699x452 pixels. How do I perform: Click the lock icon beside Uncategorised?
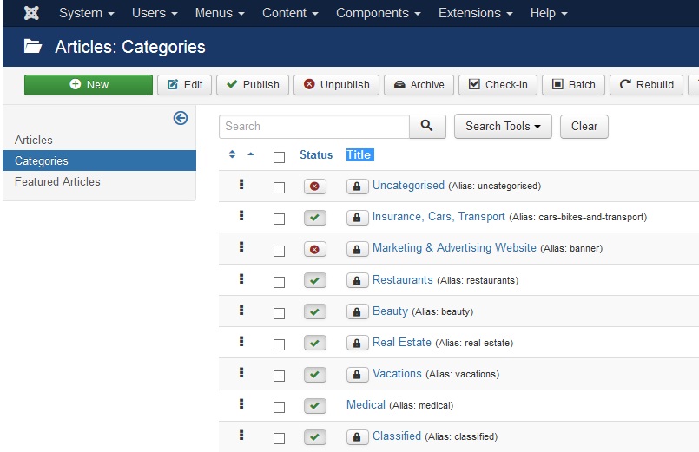tap(357, 187)
